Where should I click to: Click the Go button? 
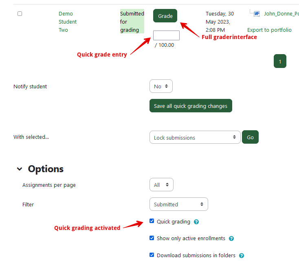250,138
